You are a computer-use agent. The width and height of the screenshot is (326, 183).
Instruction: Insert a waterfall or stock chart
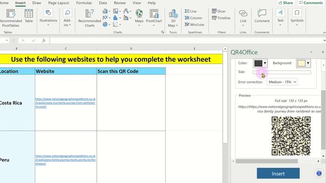click(127, 11)
